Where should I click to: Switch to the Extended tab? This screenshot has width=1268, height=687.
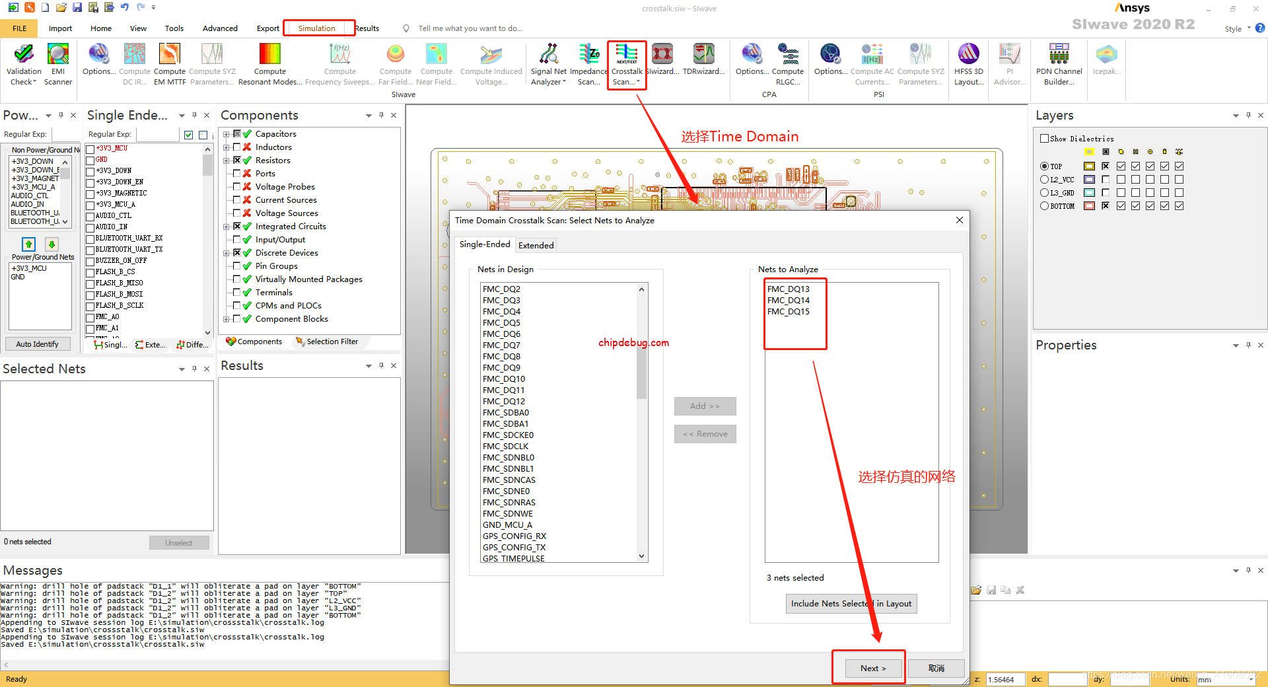(x=536, y=246)
